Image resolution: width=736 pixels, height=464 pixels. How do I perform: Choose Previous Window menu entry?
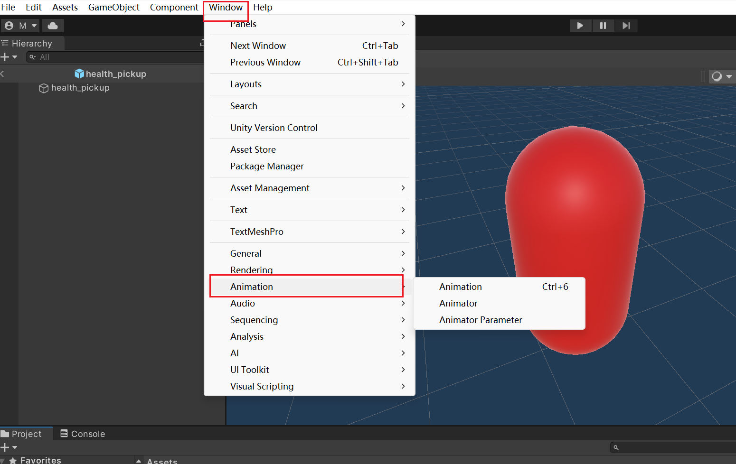(310, 62)
